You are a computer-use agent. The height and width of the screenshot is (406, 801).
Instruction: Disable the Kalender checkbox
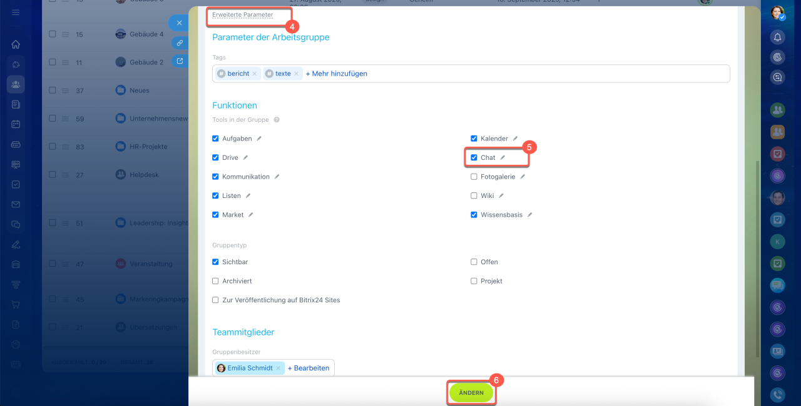point(474,139)
